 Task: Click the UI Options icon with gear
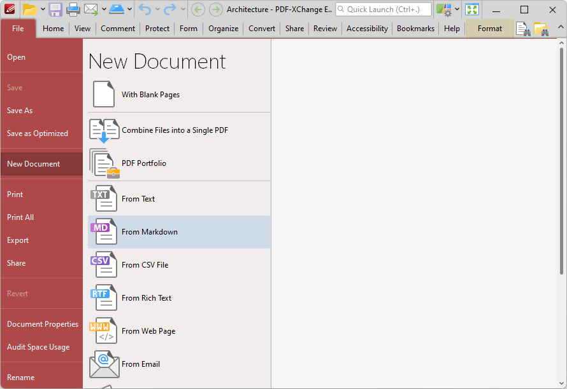[443, 10]
